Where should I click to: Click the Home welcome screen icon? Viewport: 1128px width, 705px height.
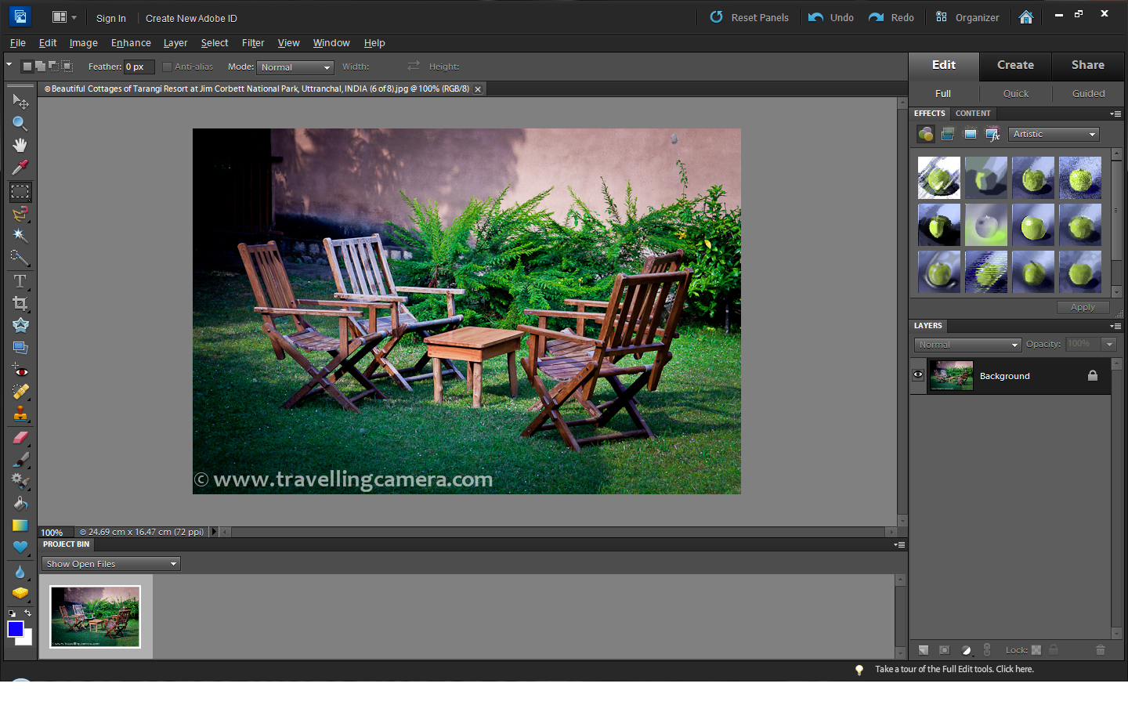click(1025, 17)
